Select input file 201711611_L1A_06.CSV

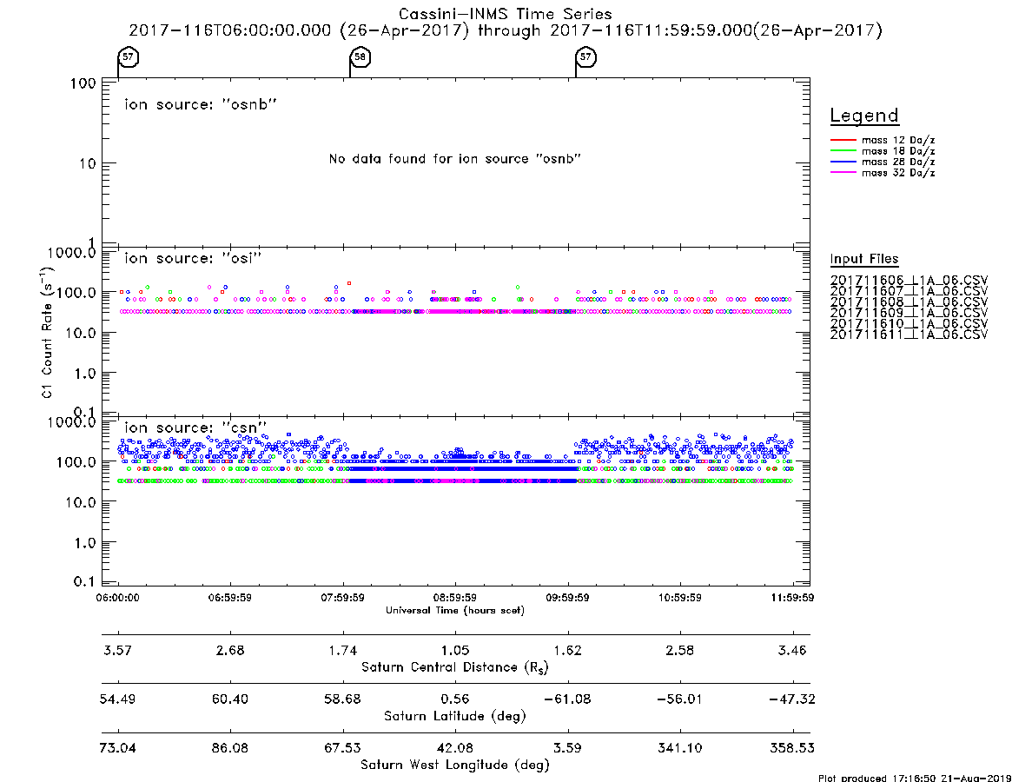click(x=909, y=335)
